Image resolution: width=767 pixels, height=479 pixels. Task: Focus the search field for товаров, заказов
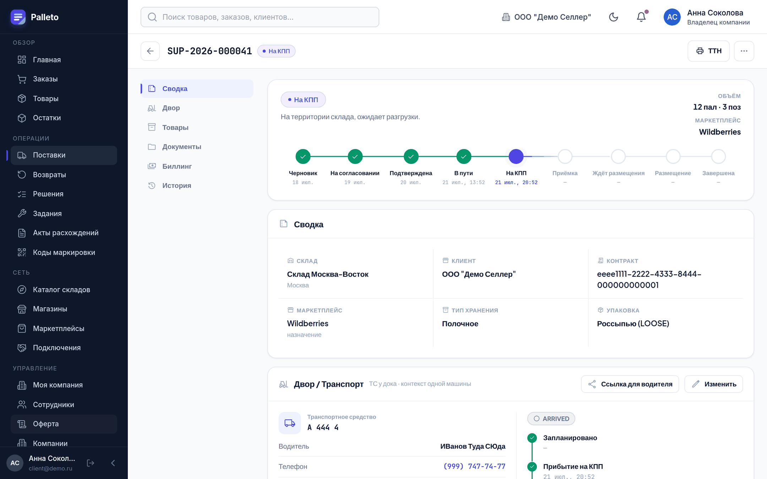(260, 17)
